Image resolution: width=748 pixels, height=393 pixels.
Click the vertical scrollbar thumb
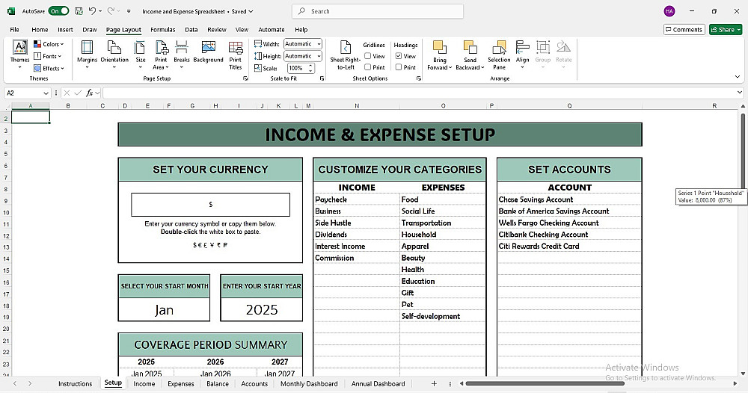point(743,152)
